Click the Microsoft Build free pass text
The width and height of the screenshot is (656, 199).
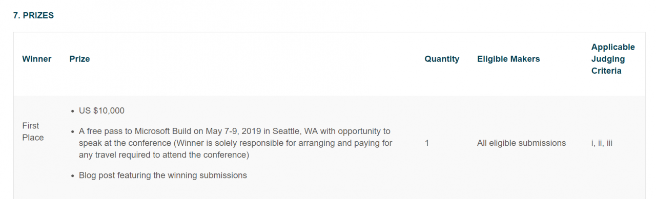tap(236, 143)
